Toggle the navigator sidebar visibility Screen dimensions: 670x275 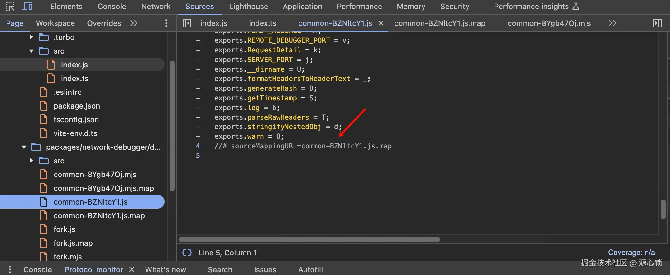(187, 23)
